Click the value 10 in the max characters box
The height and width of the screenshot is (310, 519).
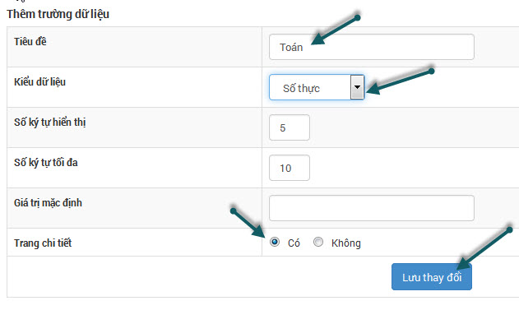(x=285, y=169)
